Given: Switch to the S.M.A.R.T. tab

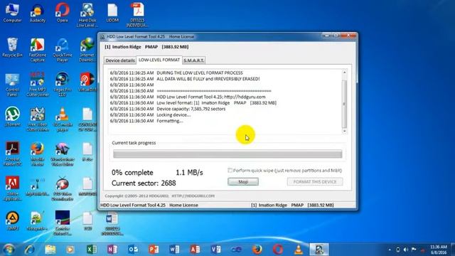Looking at the screenshot, I should click(x=194, y=60).
